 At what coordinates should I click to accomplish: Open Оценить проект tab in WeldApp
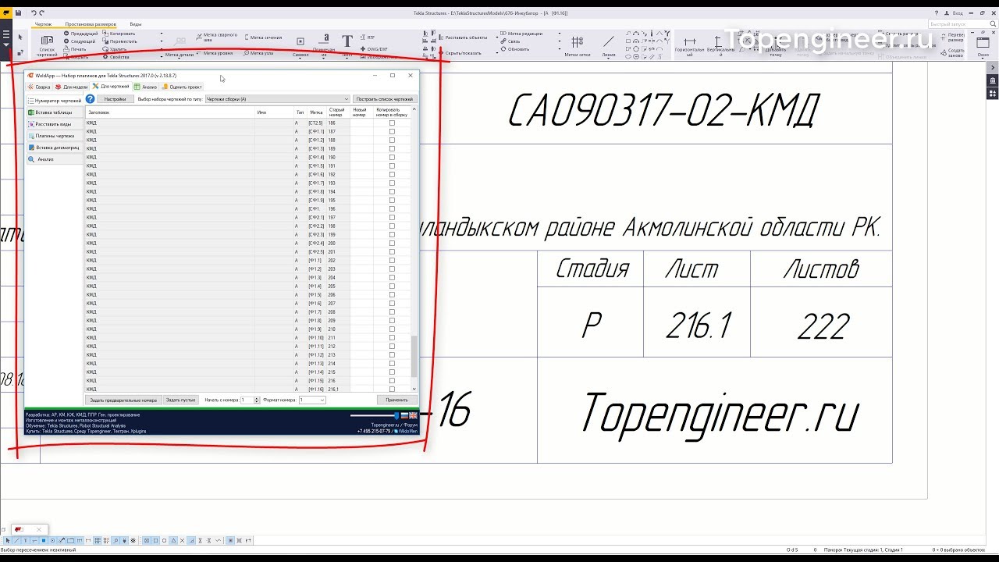point(182,87)
